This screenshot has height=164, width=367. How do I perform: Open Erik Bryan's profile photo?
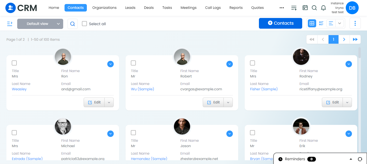(301, 126)
